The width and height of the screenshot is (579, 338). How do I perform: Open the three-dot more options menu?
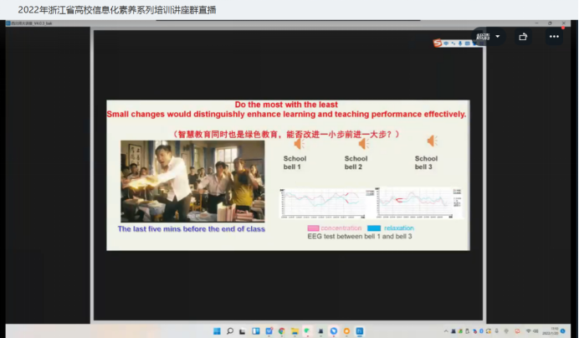tap(554, 37)
